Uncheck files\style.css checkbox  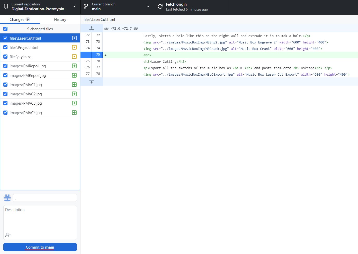tap(5, 57)
